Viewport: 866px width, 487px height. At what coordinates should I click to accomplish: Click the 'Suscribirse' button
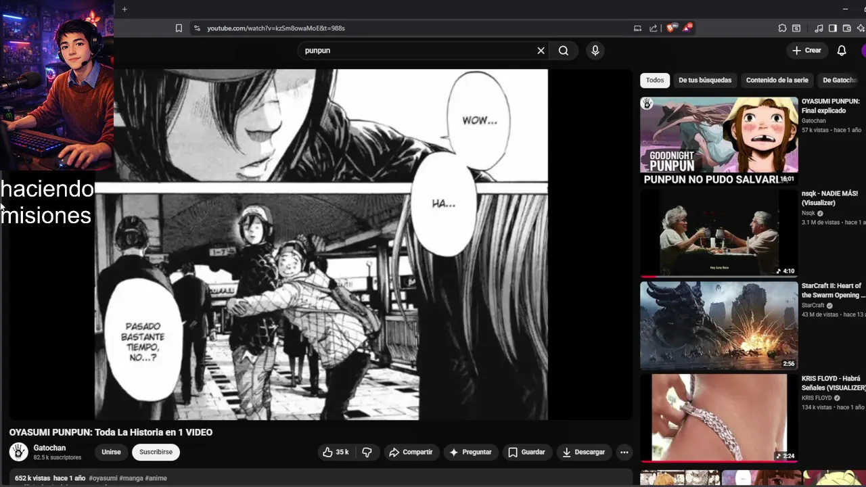(x=156, y=452)
